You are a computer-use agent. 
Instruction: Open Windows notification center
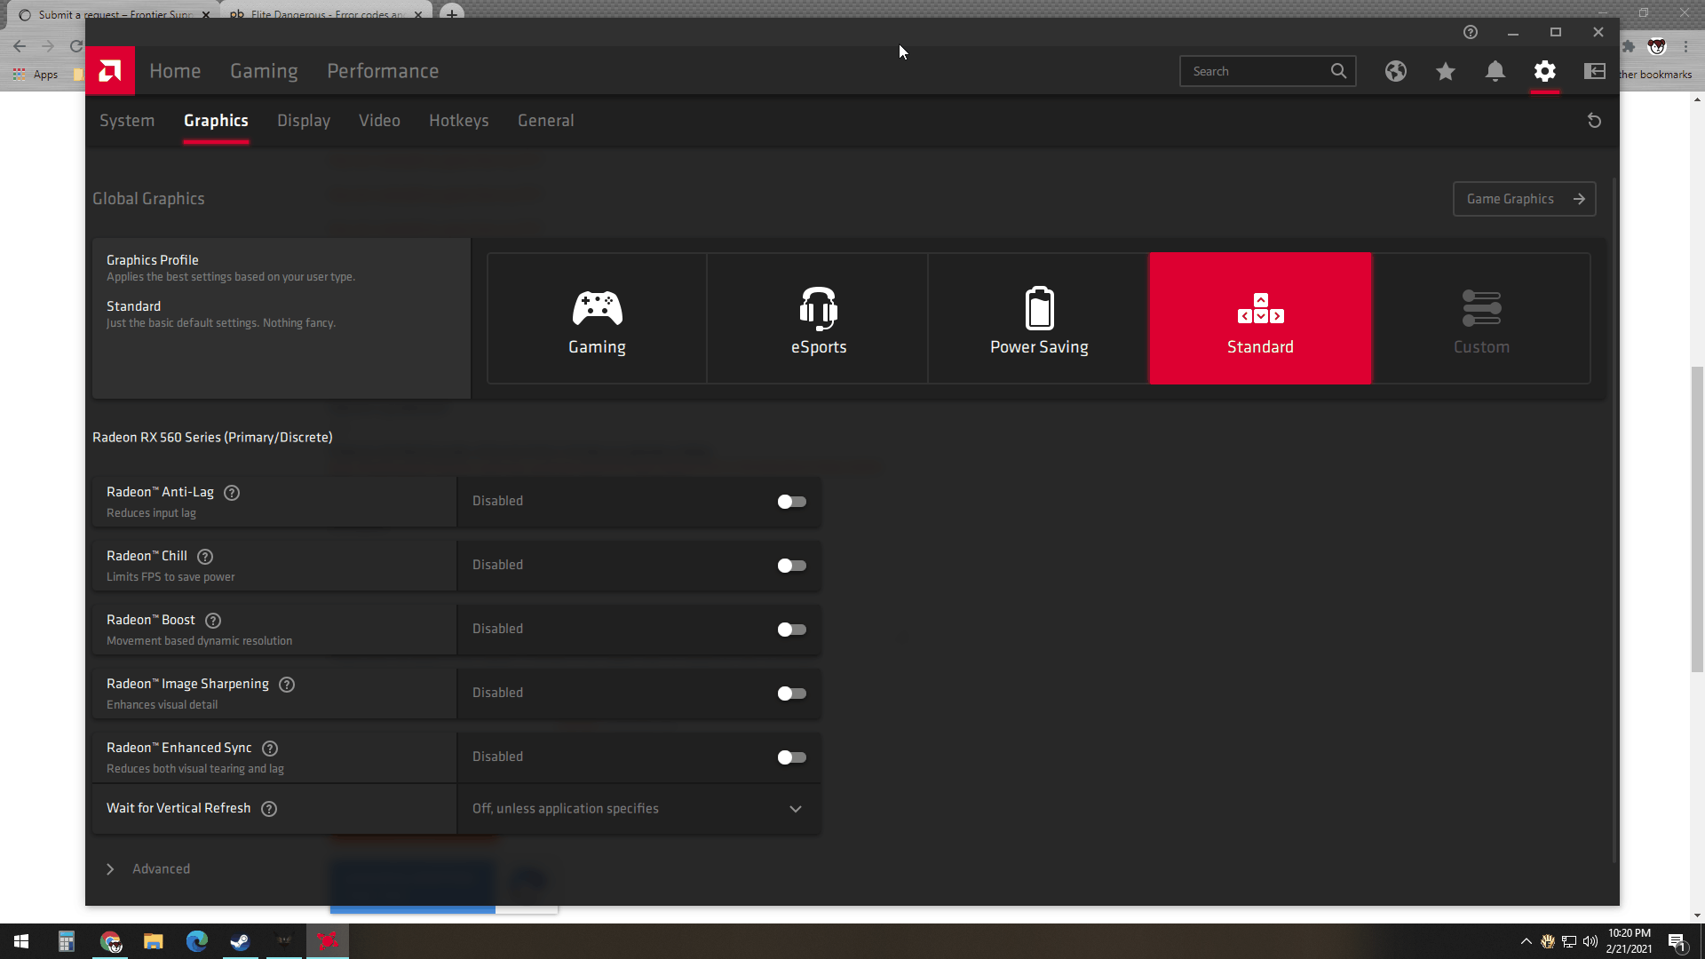pyautogui.click(x=1677, y=941)
